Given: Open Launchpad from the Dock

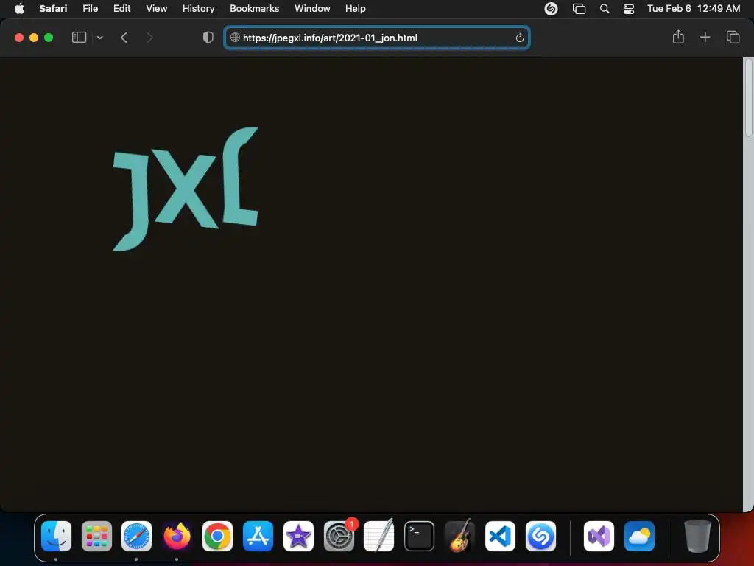Looking at the screenshot, I should (x=96, y=536).
